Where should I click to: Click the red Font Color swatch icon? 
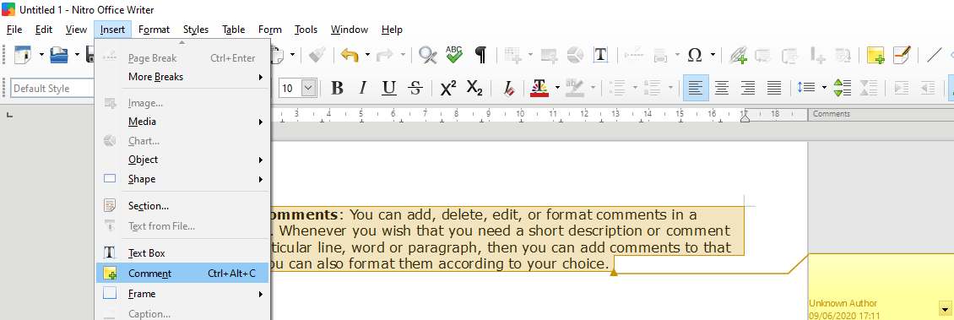(x=539, y=88)
